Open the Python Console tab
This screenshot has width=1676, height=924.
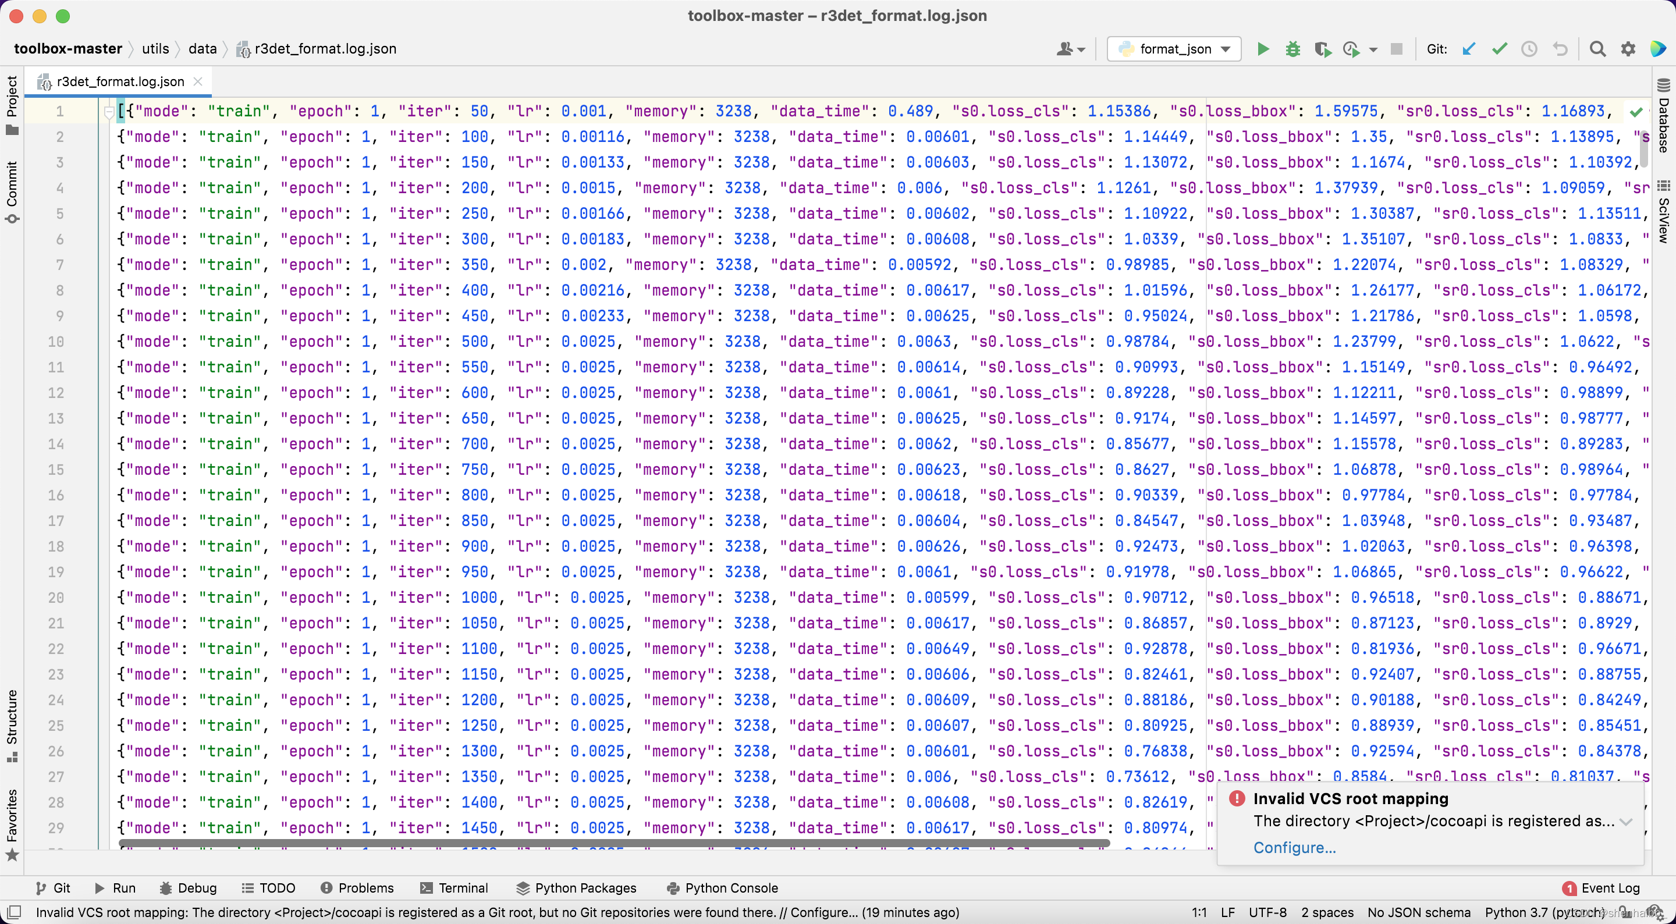tap(732, 887)
